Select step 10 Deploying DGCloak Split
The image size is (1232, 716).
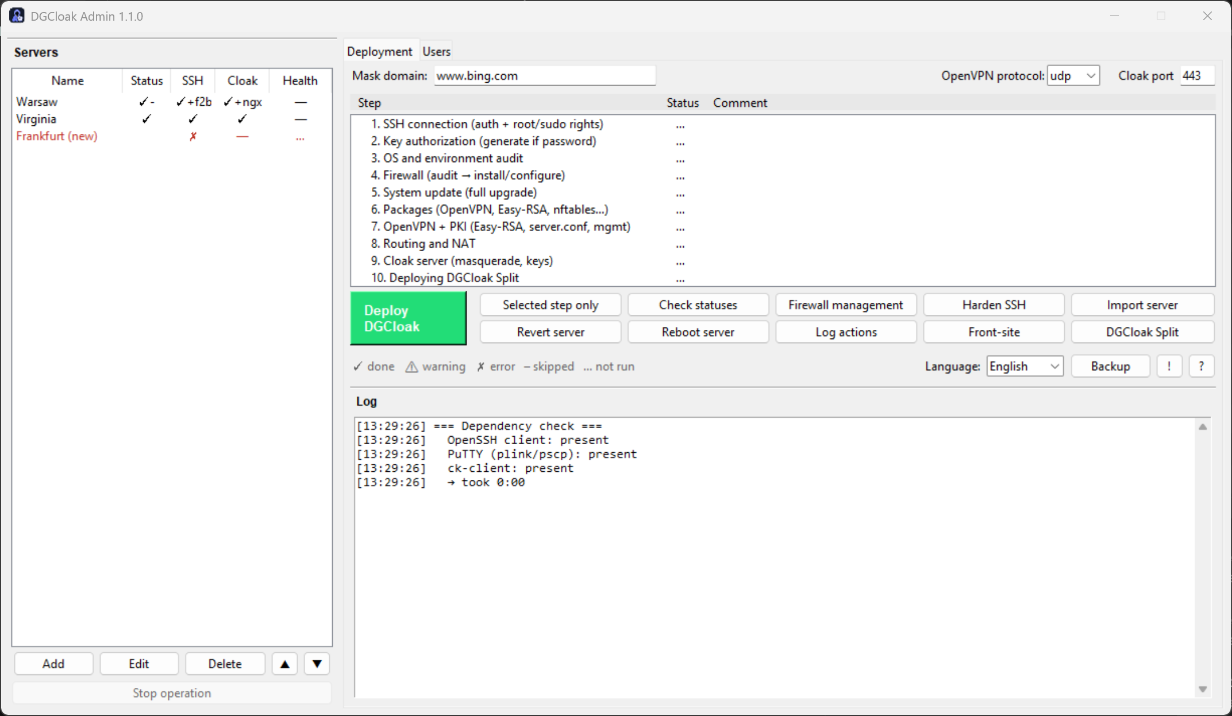click(783, 278)
